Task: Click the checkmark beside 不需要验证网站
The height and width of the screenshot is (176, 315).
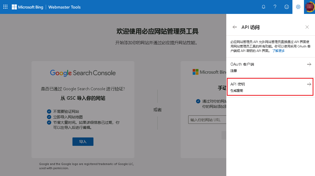Action: [49, 111]
